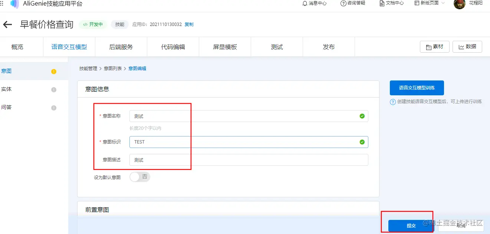Focus the 意图描述 input field

[x=249, y=160]
